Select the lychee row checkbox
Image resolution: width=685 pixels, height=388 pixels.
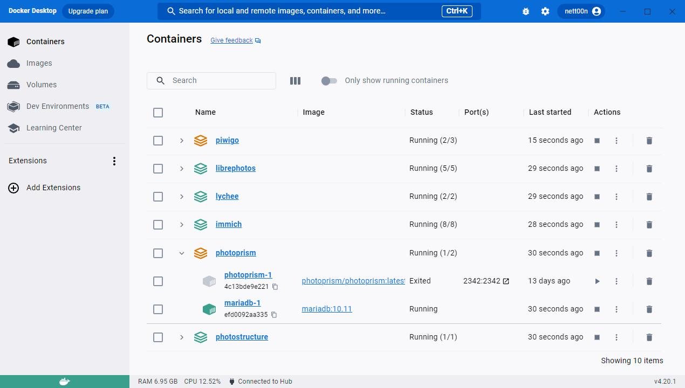158,197
